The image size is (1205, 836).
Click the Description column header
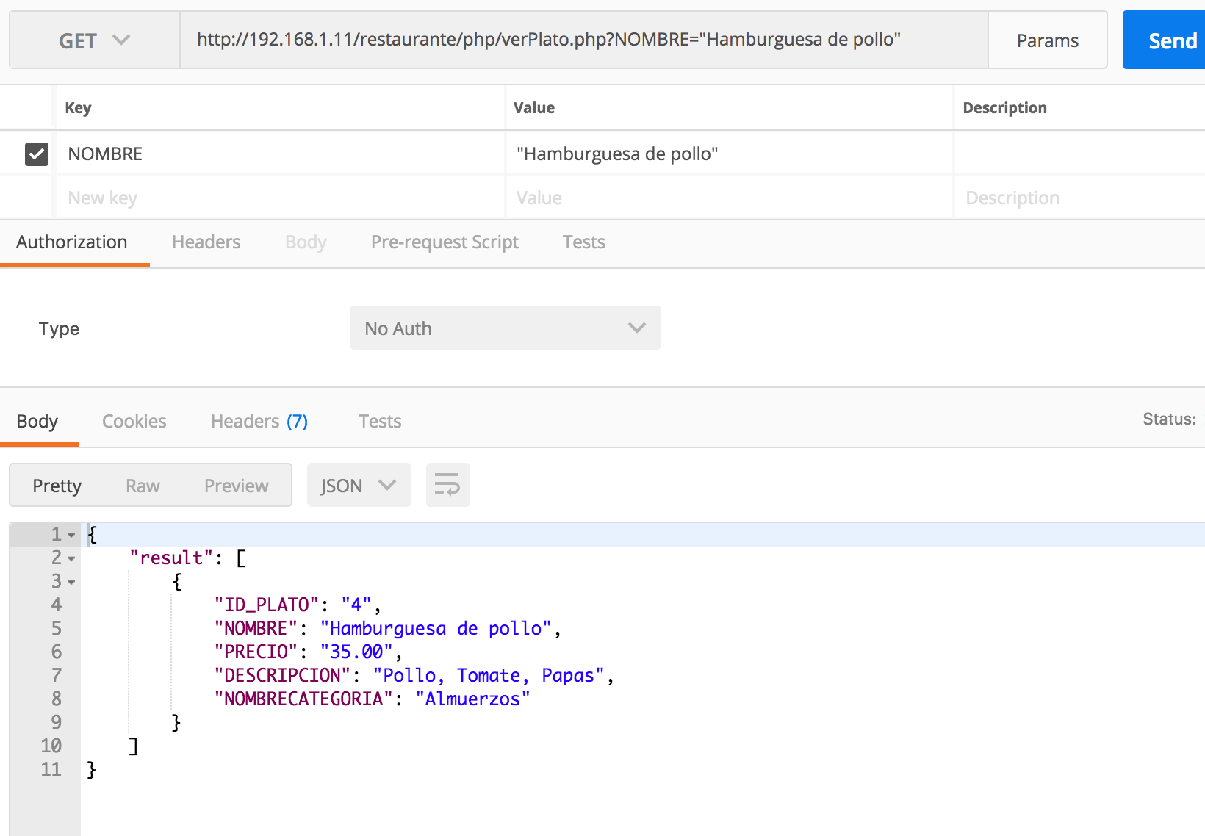1004,108
